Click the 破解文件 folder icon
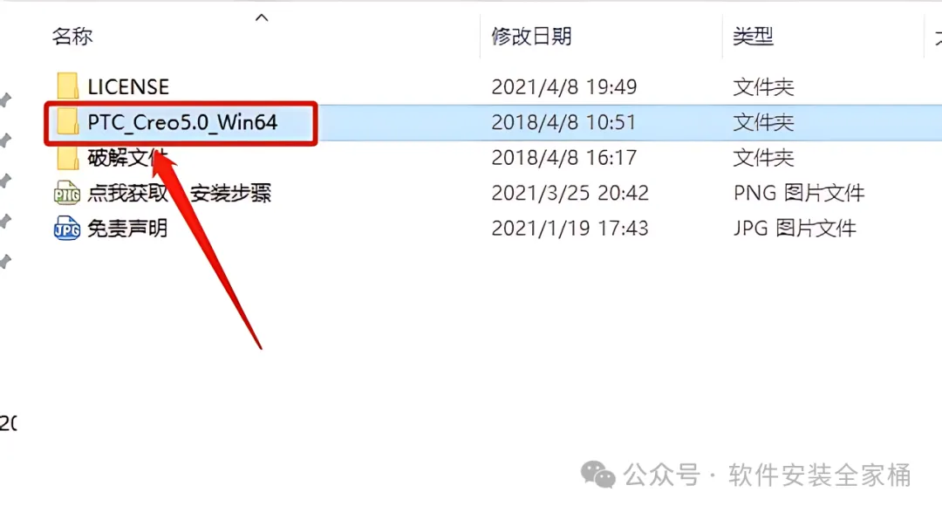 (x=67, y=157)
